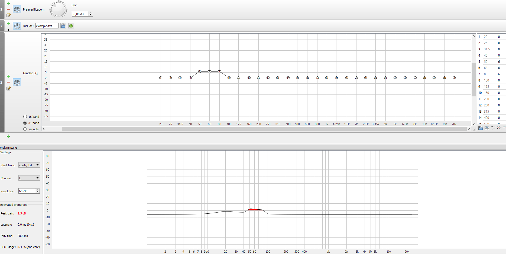
Task: Click the frequency cell reading 31.5
Action: 490,49
